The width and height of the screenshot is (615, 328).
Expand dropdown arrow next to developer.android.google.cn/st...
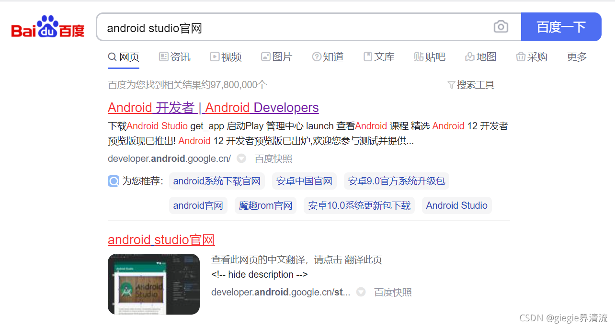(x=361, y=292)
